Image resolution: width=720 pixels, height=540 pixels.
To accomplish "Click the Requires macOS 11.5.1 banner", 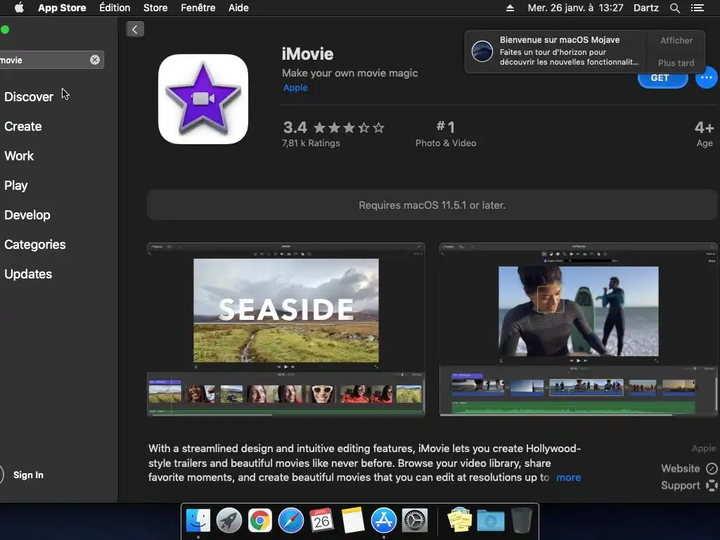I will click(432, 205).
